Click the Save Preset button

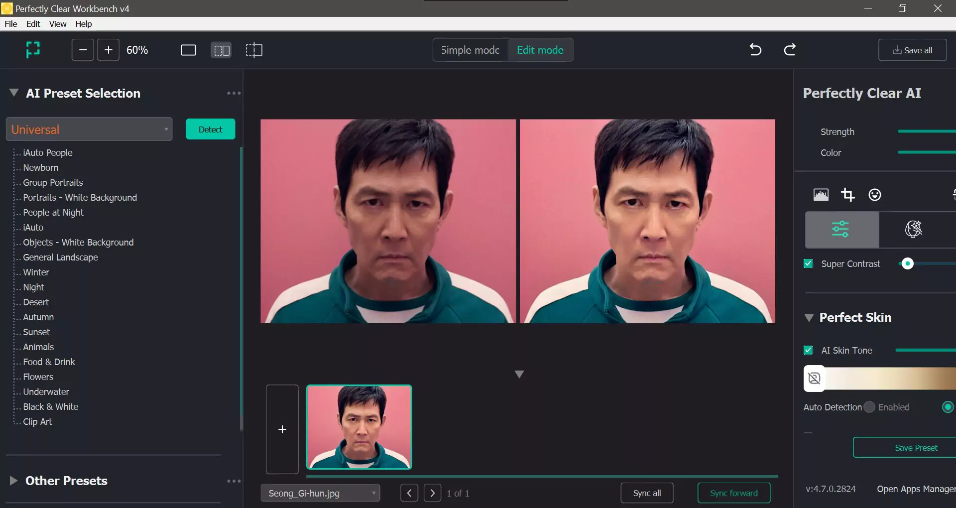(x=905, y=448)
